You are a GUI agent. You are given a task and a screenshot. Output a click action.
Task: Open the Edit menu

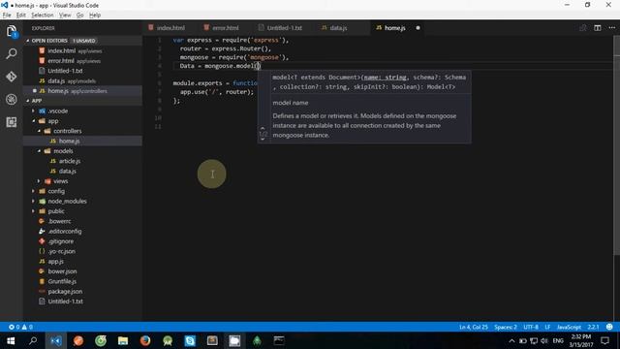click(x=21, y=16)
